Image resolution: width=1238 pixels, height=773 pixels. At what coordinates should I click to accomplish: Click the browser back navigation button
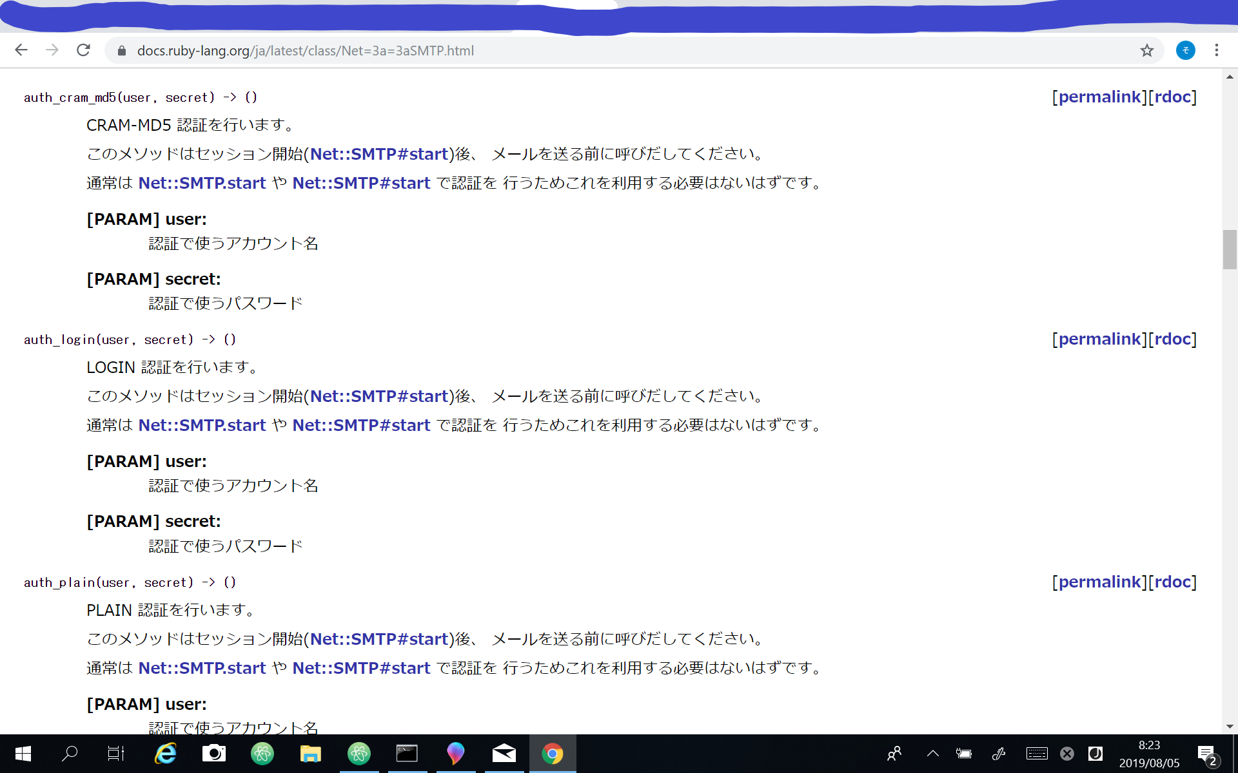point(21,50)
